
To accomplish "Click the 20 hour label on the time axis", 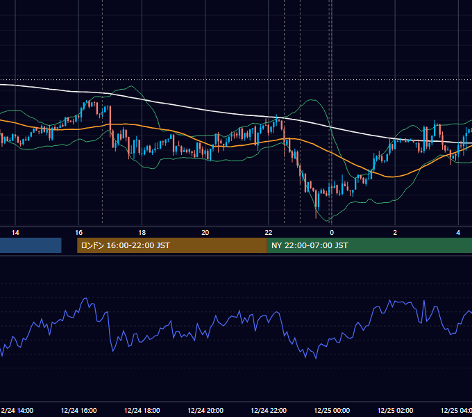I will 205,233.
